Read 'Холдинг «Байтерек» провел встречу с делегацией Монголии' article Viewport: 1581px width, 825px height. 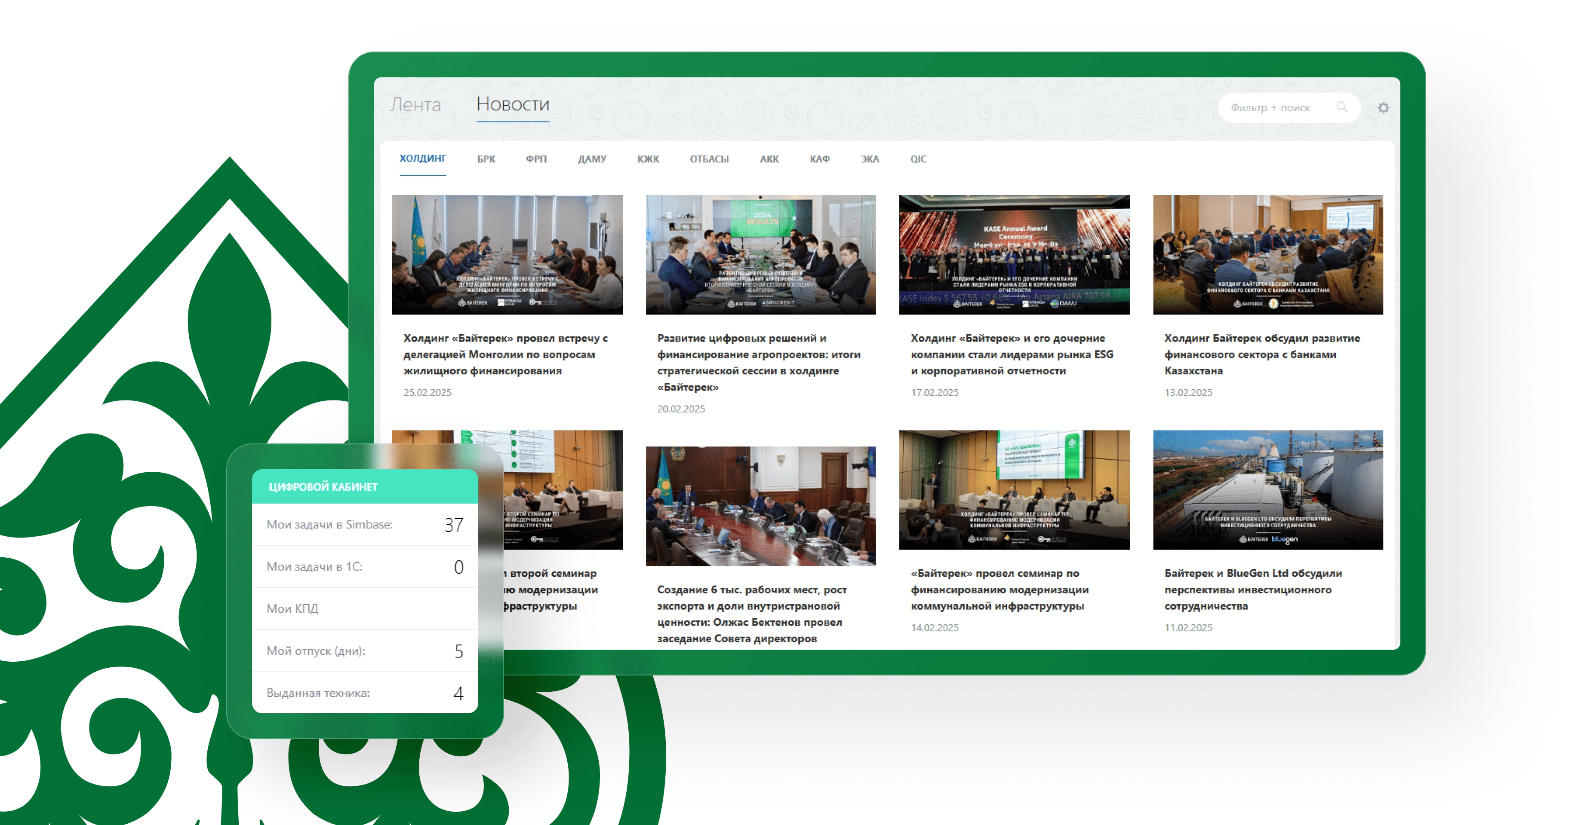coord(506,354)
